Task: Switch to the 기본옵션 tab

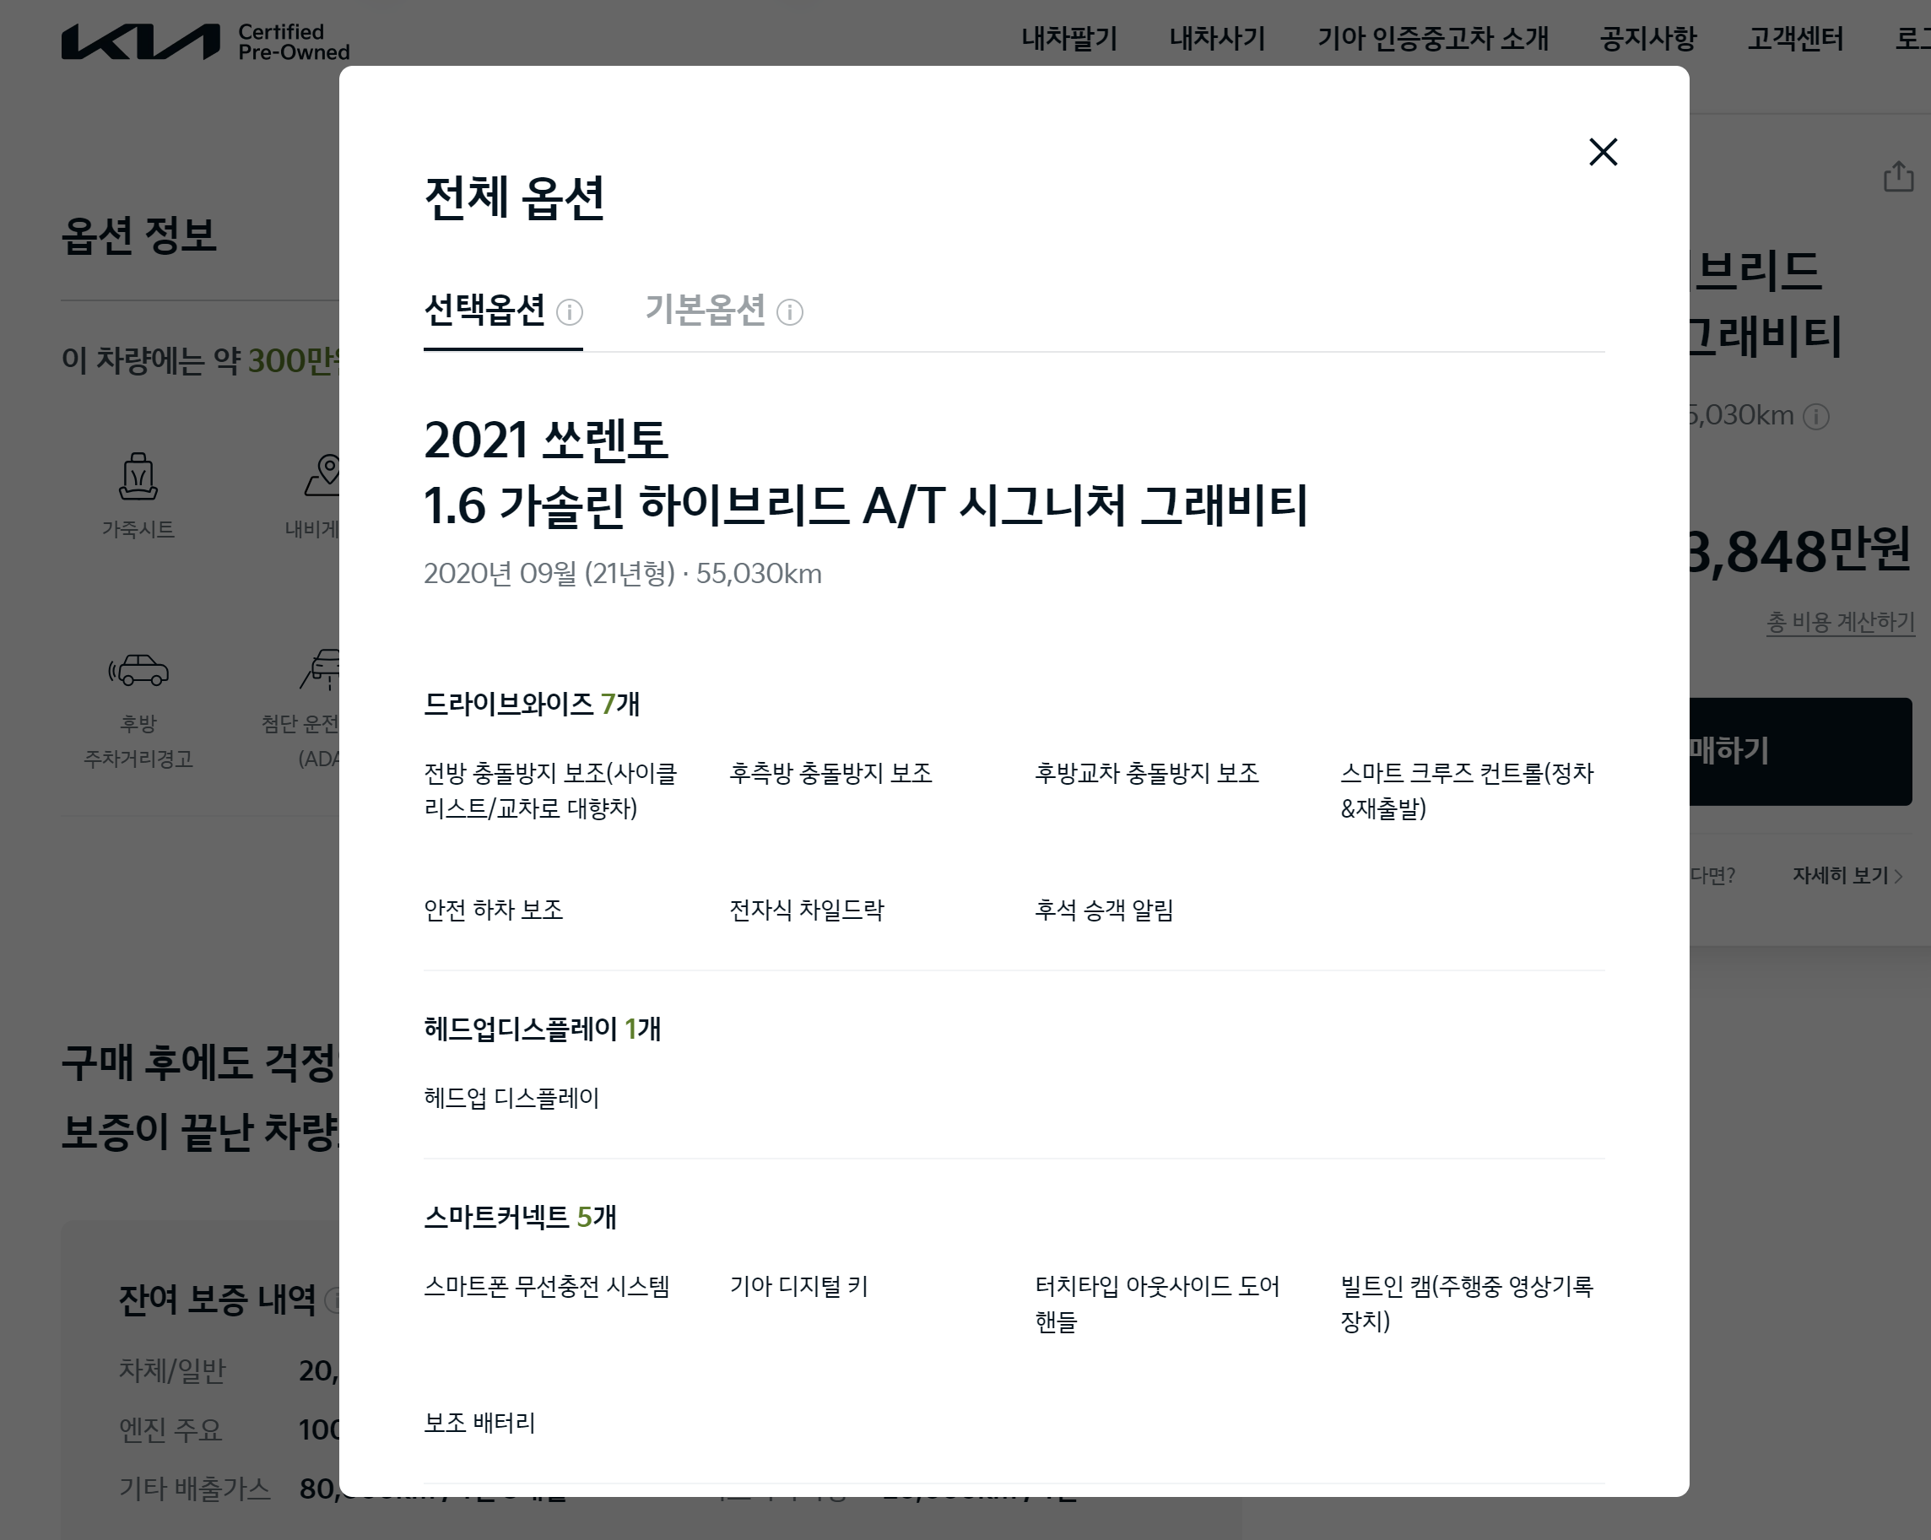Action: coord(705,311)
